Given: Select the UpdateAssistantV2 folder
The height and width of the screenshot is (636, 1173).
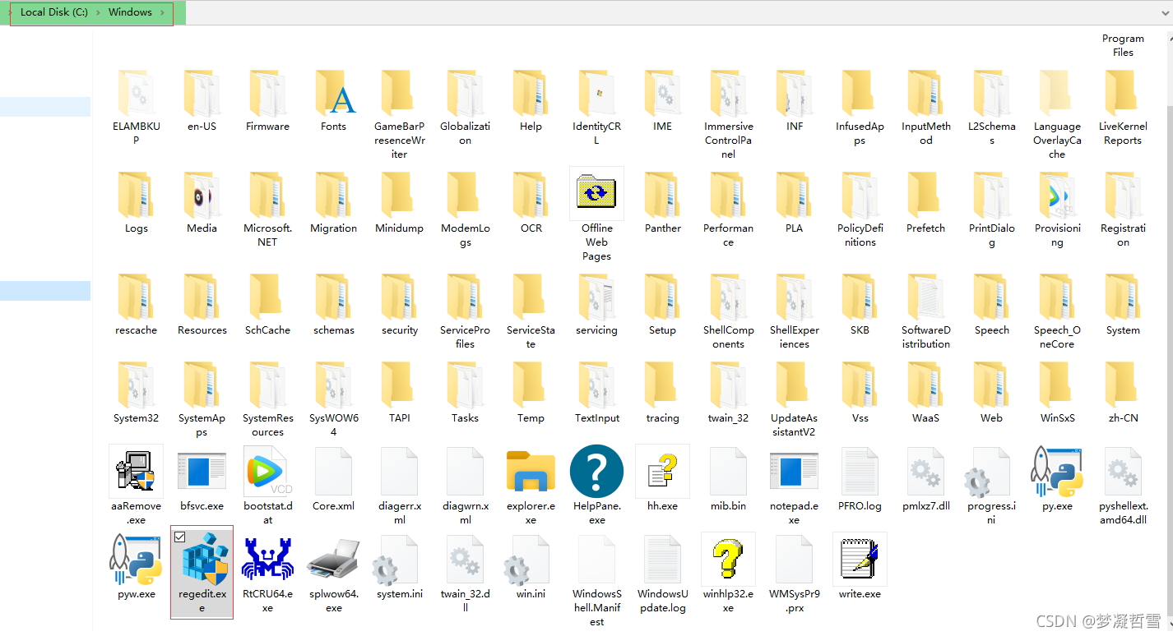Looking at the screenshot, I should coord(794,399).
